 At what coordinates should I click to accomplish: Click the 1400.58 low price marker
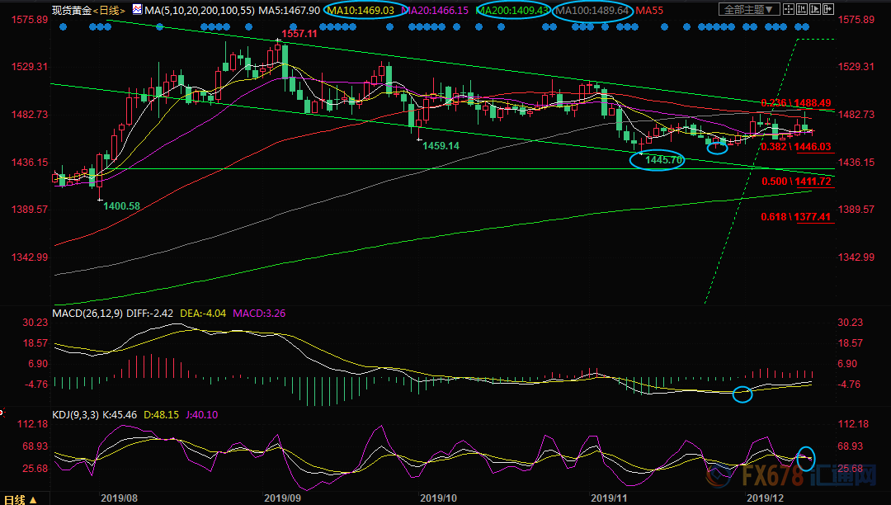click(121, 205)
